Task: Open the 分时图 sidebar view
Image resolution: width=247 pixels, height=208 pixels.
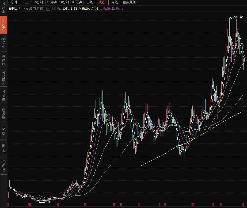Action: (3, 7)
